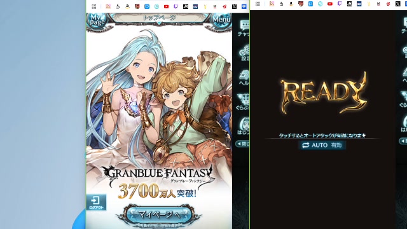Click the トップページ header dropdown marker
Image resolution: width=407 pixels, height=229 pixels.
pyautogui.click(x=160, y=24)
